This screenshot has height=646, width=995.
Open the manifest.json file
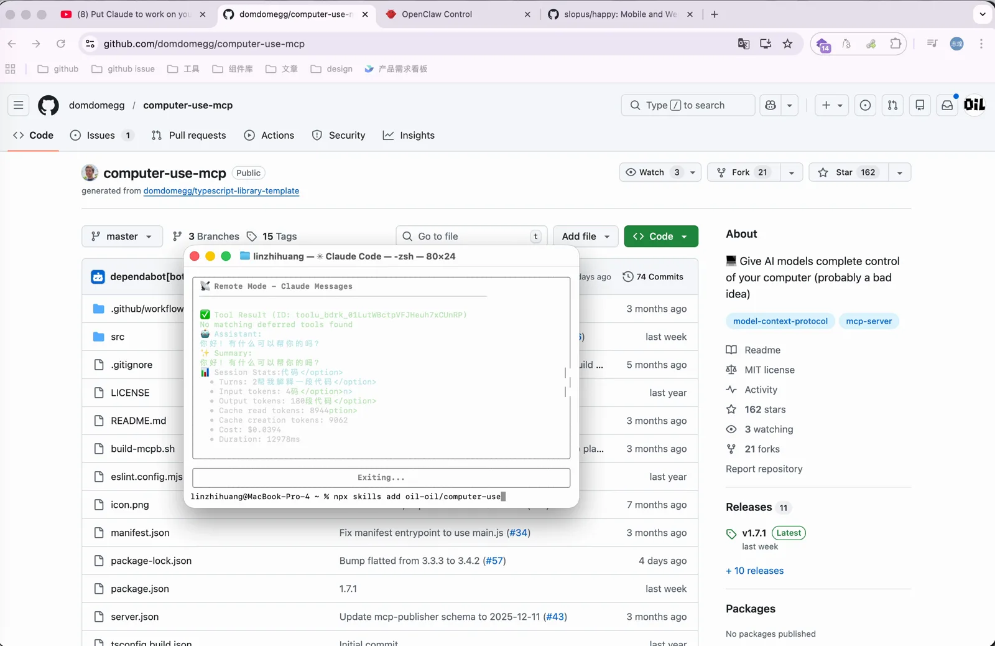140,533
